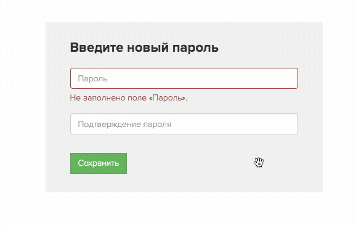Viewport: 356px width, 225px height.
Task: Activate the first text field under the heading
Action: (x=184, y=78)
